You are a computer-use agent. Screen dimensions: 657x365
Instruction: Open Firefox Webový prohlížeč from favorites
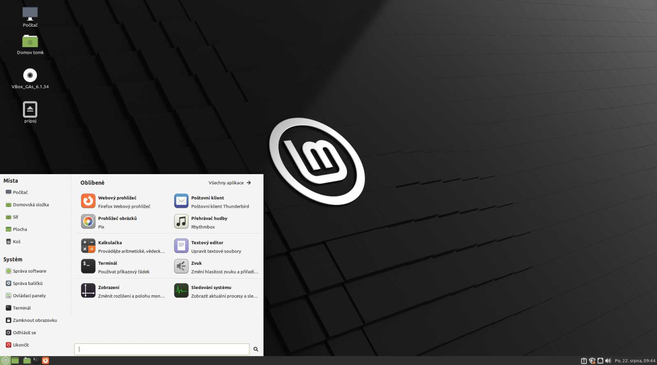123,202
